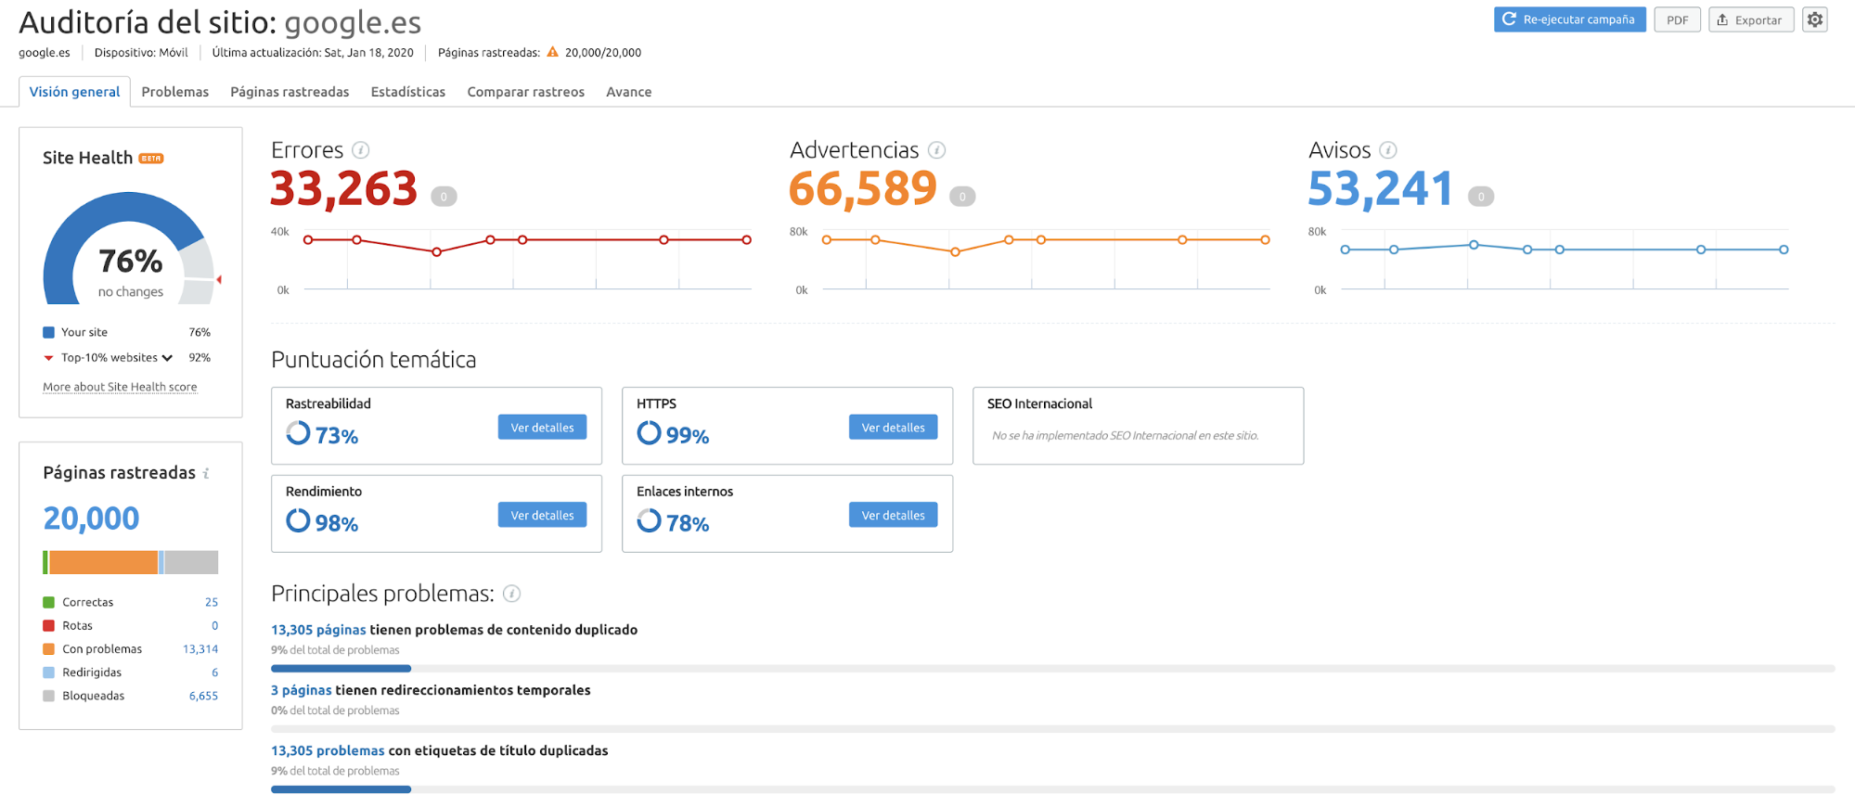Click the orange Con problemas bar segment
Image resolution: width=1855 pixels, height=807 pixels.
(103, 562)
